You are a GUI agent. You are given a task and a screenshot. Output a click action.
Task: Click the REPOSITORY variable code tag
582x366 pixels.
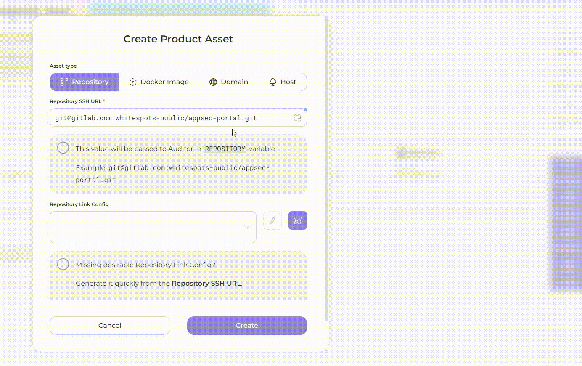click(225, 149)
